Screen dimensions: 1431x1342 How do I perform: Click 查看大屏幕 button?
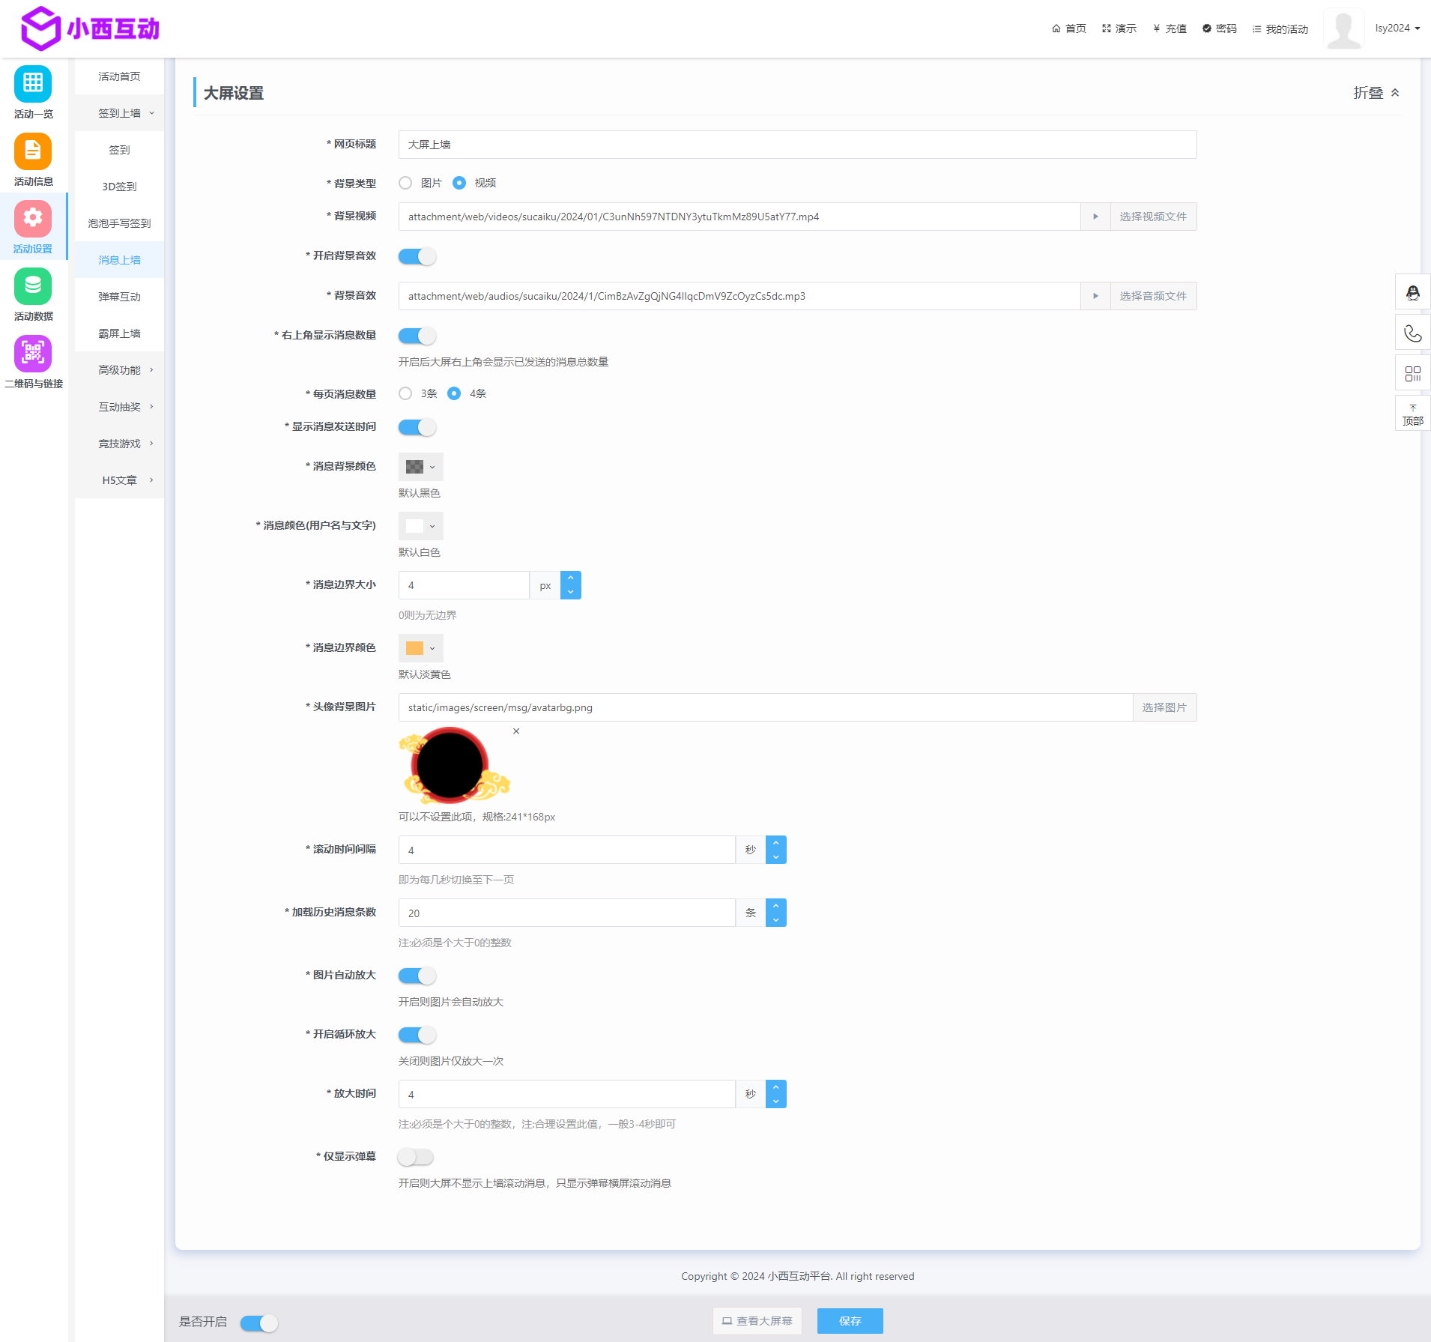(x=757, y=1321)
